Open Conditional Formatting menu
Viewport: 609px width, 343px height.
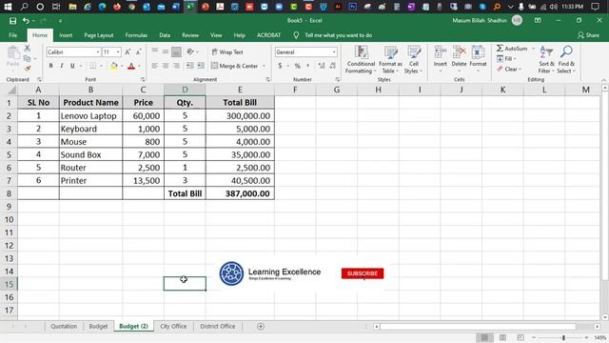coord(361,59)
